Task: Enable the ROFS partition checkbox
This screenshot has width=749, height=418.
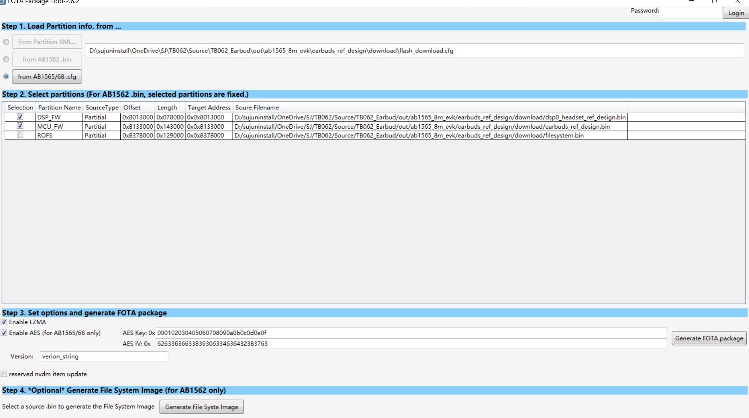Action: tap(20, 135)
